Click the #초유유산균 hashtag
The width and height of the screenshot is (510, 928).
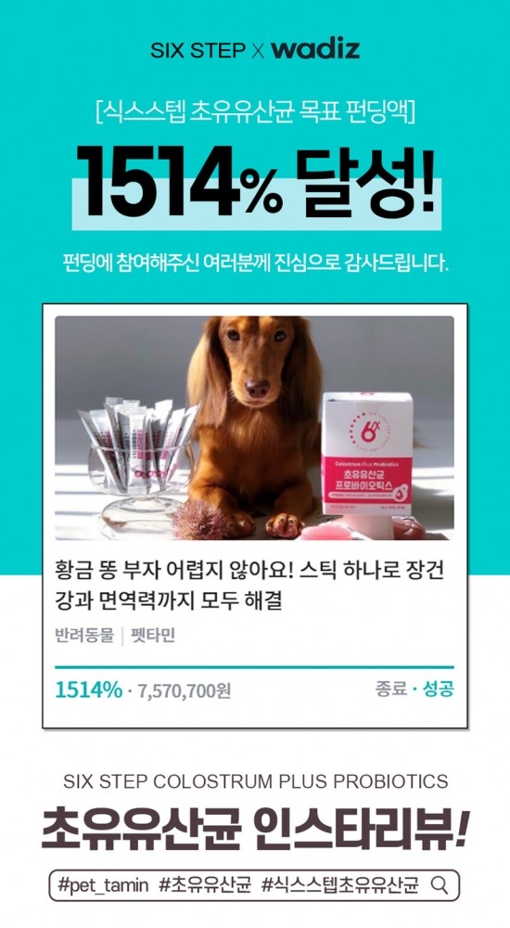(205, 885)
